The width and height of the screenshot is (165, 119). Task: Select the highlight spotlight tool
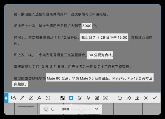[71, 98]
